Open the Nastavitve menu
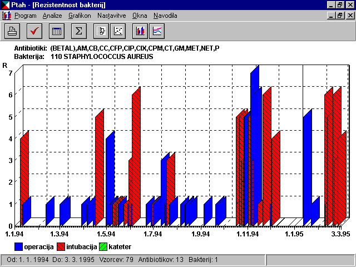356x267 pixels. click(x=112, y=16)
